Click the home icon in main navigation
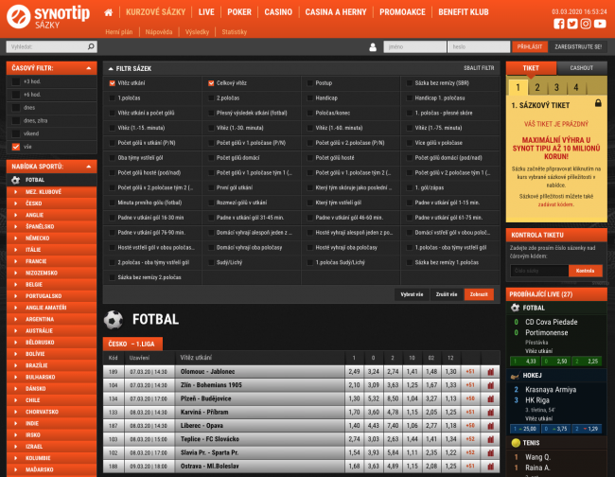Screen dimensions: 615x477 (109, 12)
